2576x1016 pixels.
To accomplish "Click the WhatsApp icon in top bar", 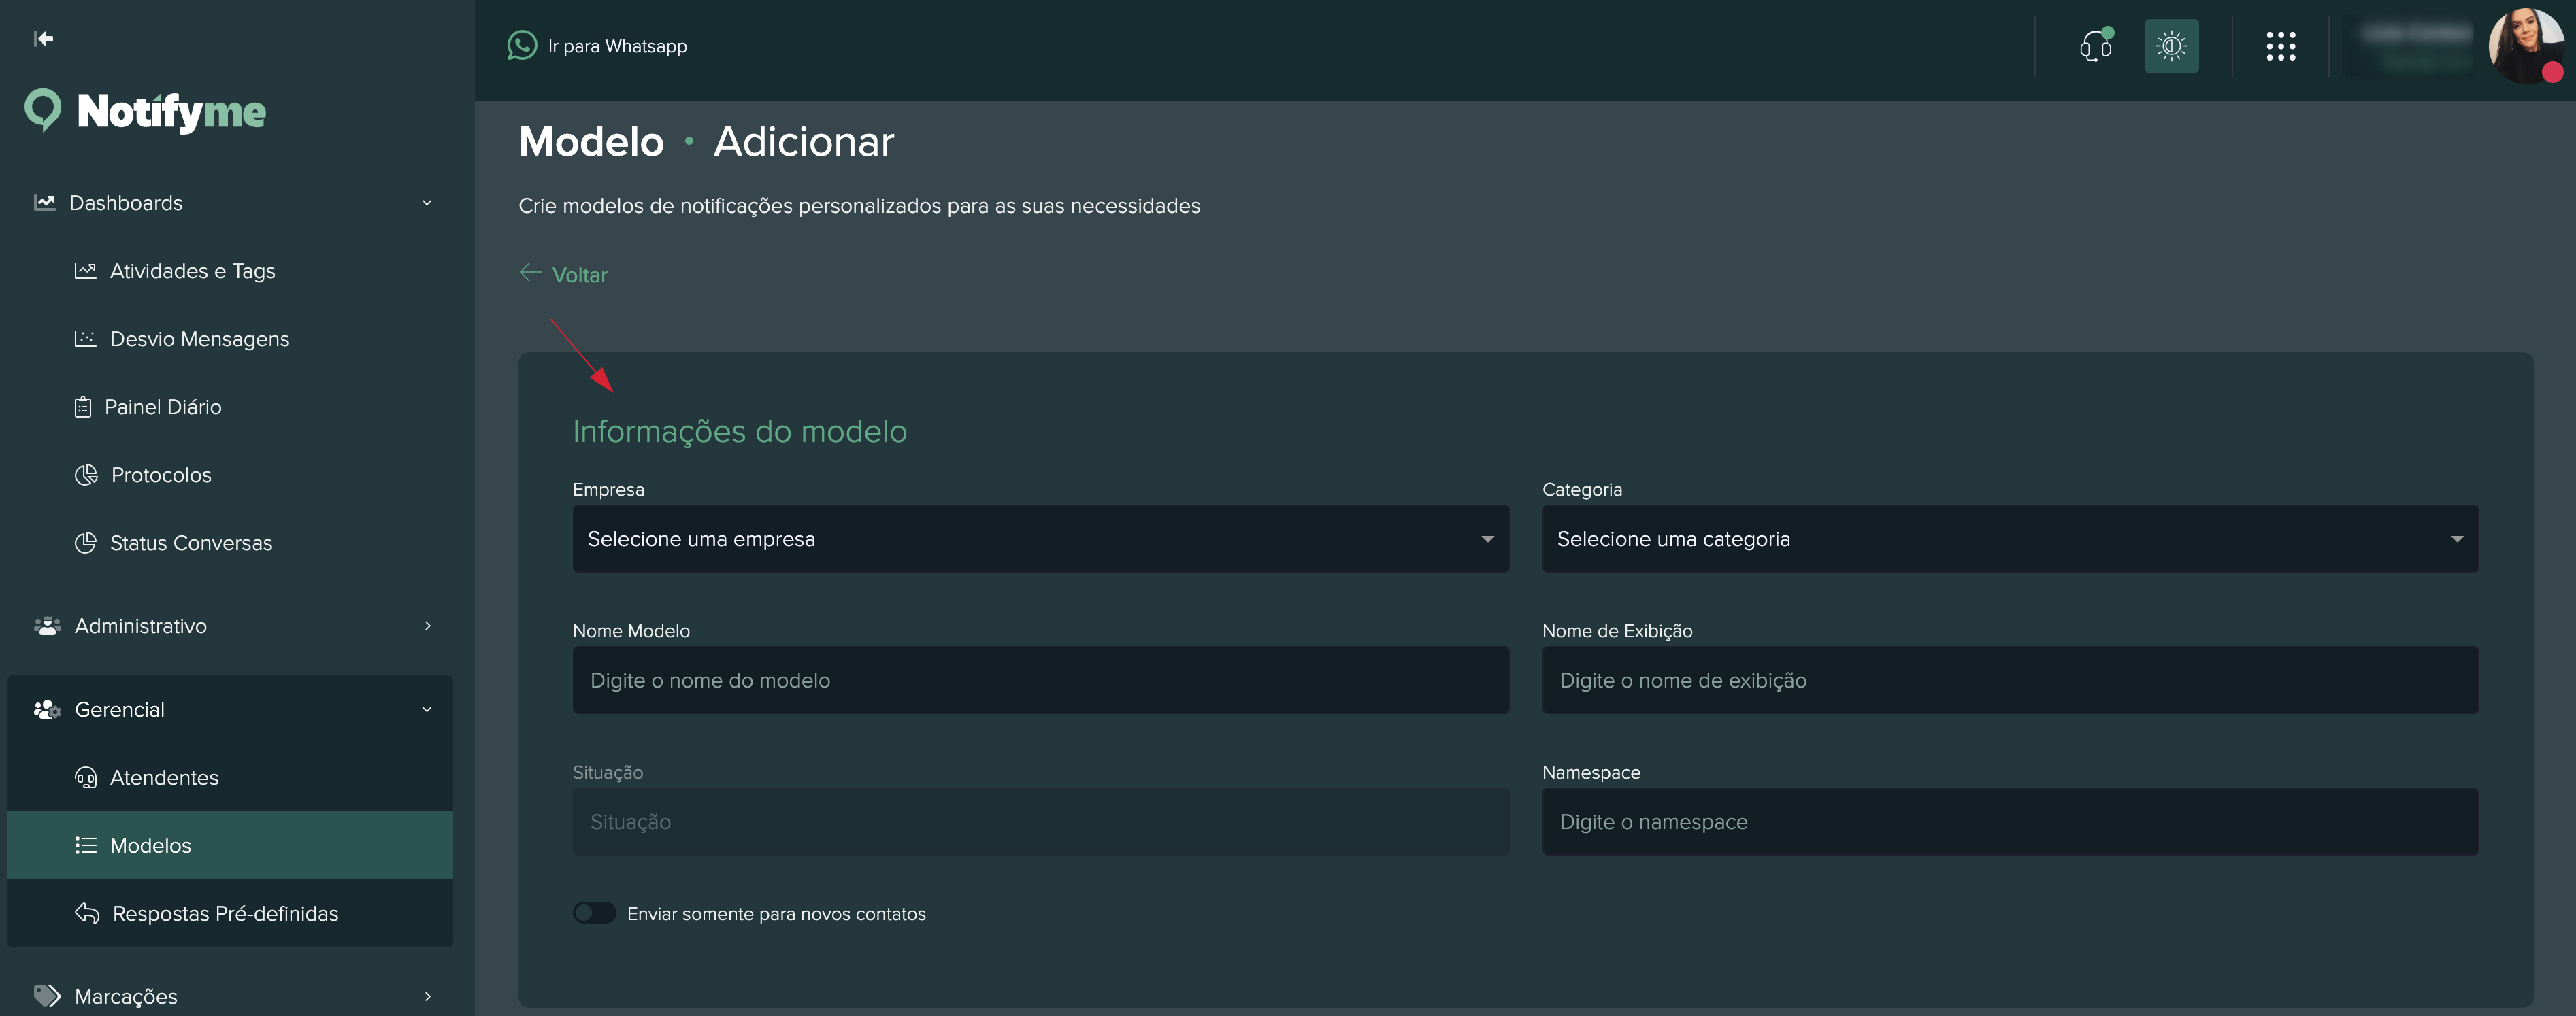I will click(x=522, y=46).
